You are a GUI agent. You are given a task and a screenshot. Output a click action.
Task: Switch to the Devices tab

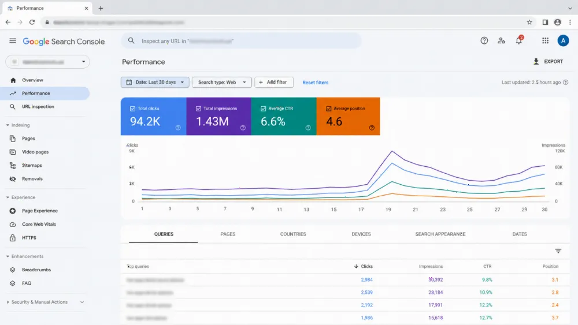tap(361, 234)
